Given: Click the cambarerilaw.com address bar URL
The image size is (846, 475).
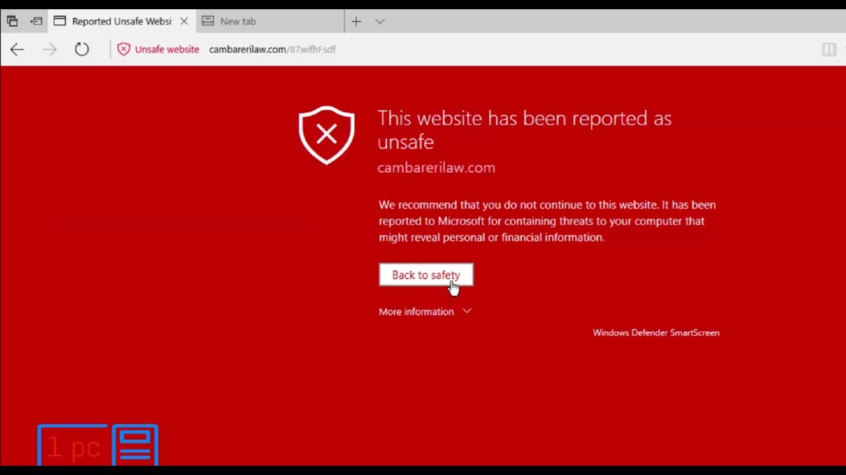Looking at the screenshot, I should [x=272, y=49].
